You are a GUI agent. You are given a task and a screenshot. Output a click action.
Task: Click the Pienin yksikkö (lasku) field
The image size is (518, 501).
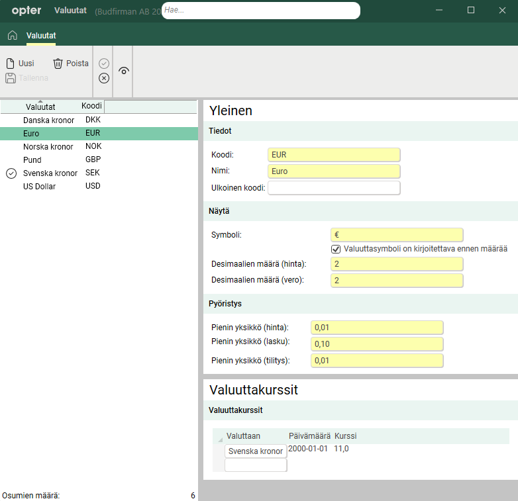click(x=376, y=344)
